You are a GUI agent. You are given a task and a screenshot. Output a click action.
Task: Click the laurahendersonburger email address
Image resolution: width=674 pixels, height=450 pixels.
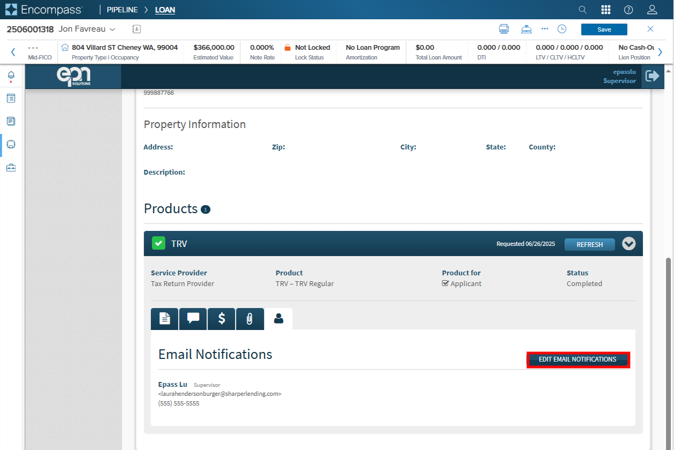coord(220,394)
